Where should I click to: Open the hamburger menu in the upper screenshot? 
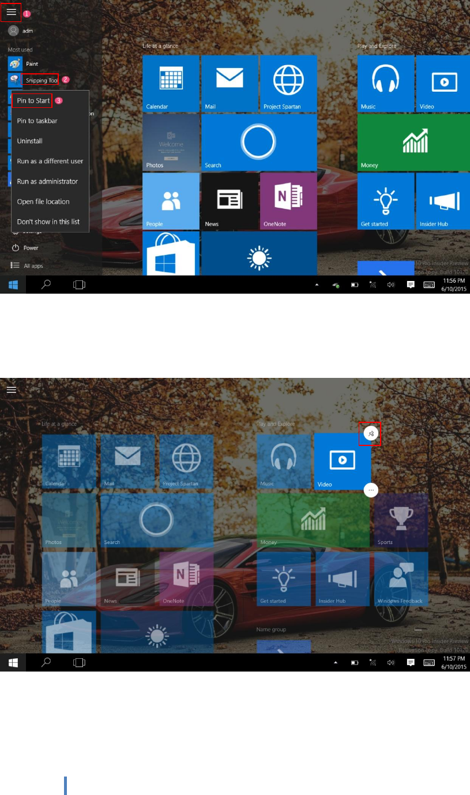[12, 12]
